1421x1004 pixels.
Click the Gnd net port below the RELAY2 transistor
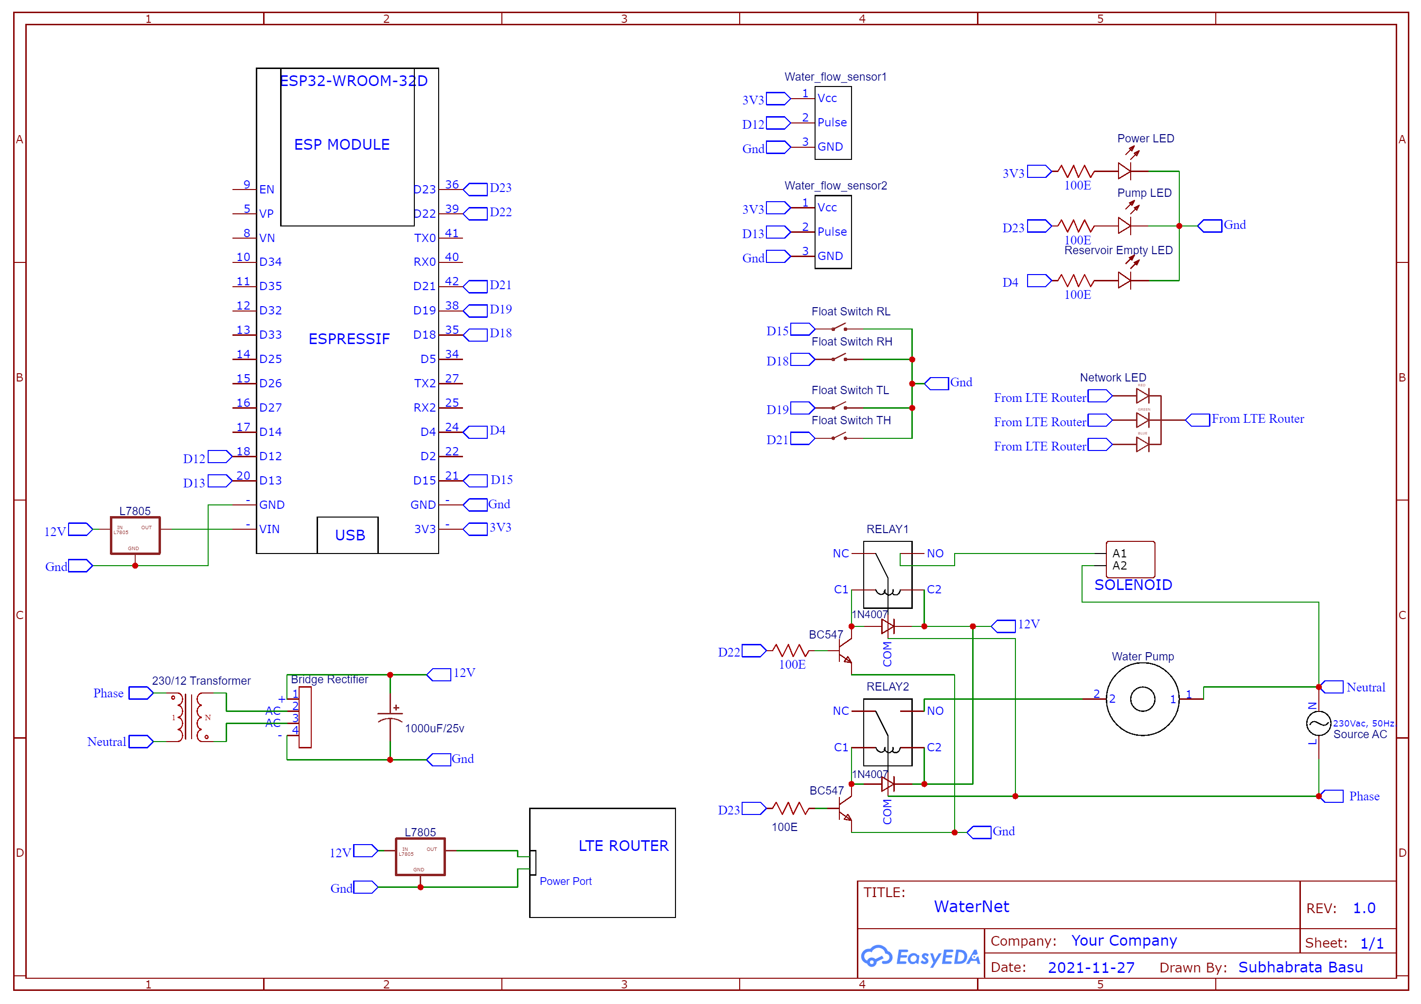pos(979,832)
